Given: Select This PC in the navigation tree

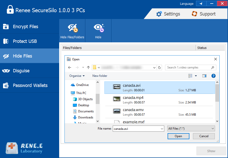Looking at the screenshot, I should 78,93.
